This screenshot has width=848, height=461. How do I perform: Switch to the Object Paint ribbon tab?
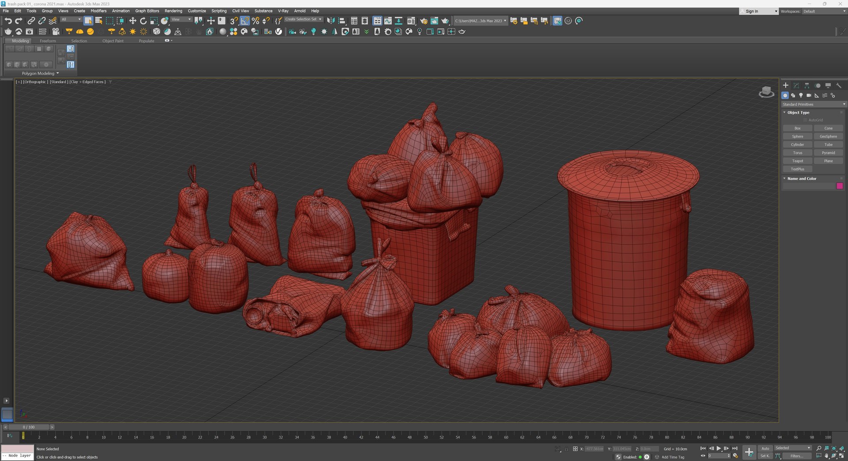(x=113, y=41)
